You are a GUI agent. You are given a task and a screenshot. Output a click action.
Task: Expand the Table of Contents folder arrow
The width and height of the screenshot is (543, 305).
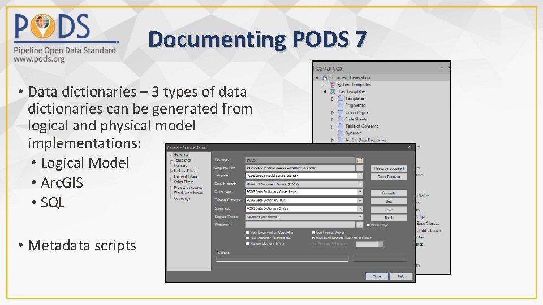tap(333, 126)
